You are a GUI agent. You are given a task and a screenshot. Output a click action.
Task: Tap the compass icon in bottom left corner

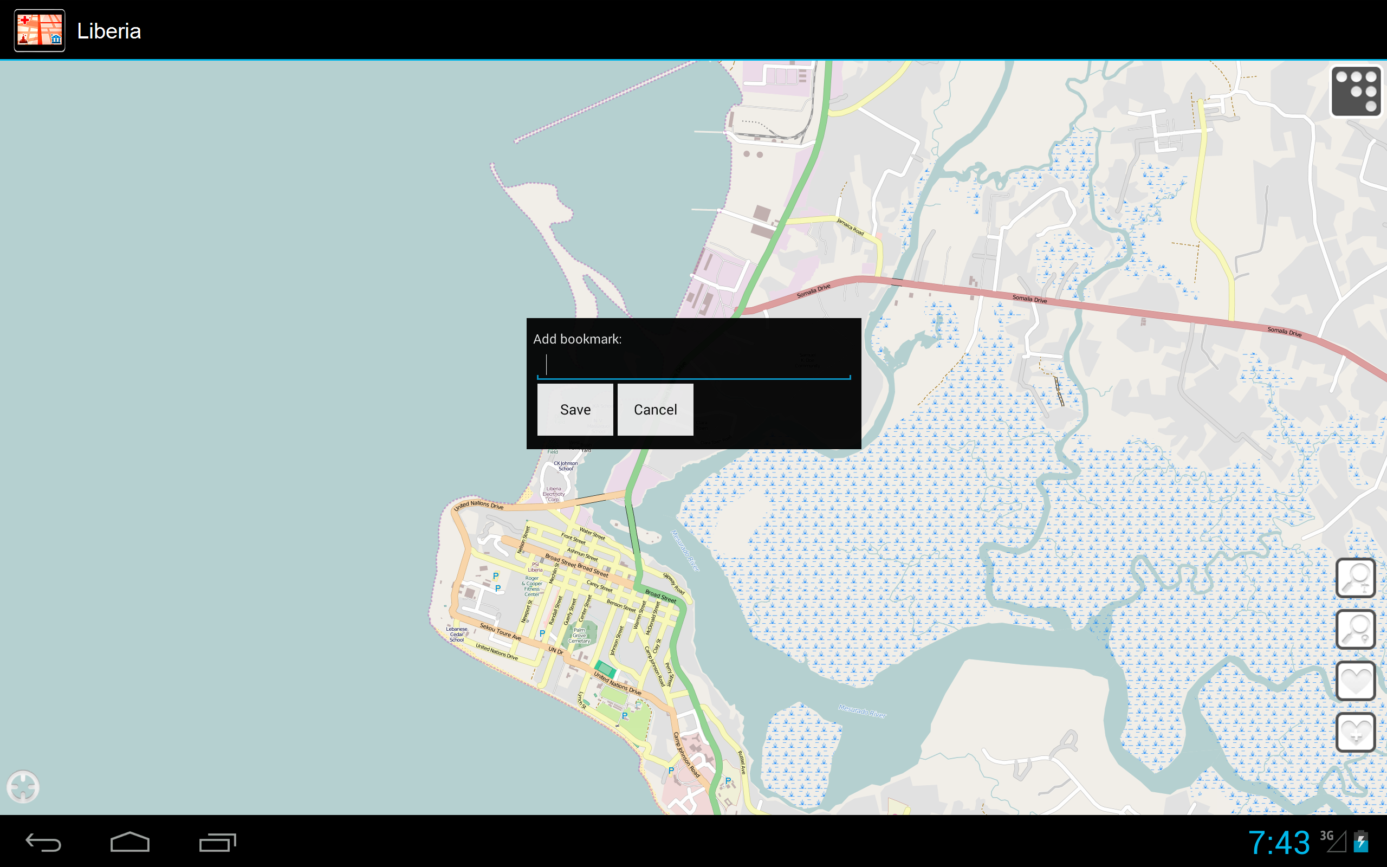click(24, 787)
